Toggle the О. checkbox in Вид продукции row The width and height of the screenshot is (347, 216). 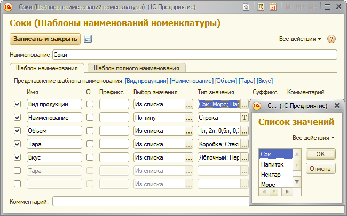coord(90,104)
